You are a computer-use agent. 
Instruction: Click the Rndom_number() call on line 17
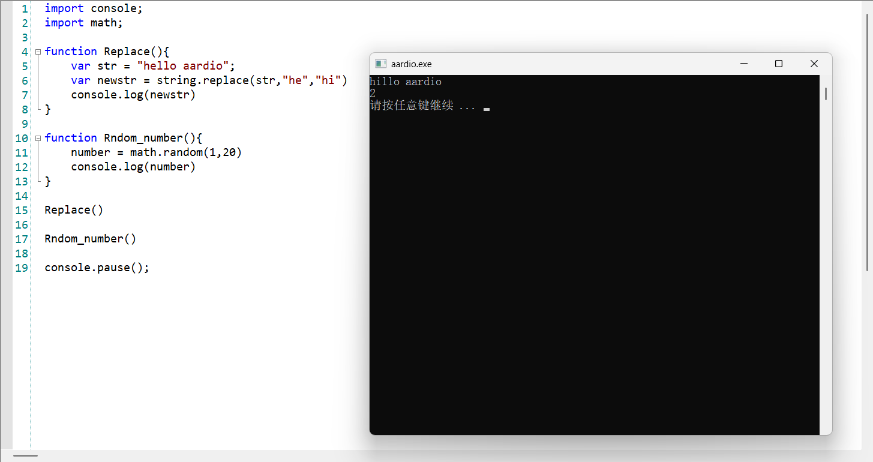pyautogui.click(x=89, y=238)
